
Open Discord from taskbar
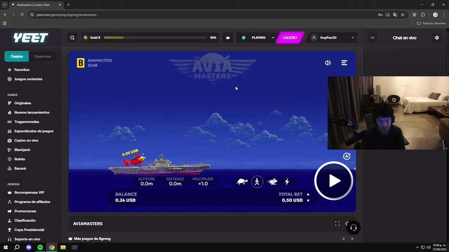pos(29,247)
